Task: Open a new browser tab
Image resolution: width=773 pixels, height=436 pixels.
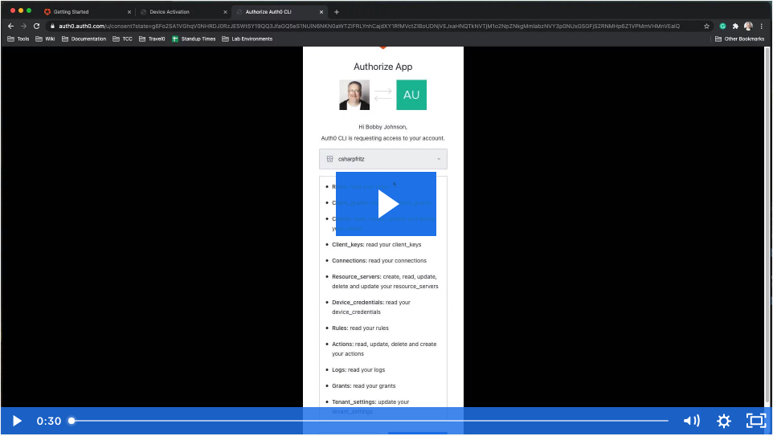Action: tap(337, 12)
